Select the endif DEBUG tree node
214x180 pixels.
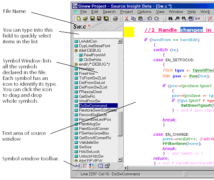92,64
